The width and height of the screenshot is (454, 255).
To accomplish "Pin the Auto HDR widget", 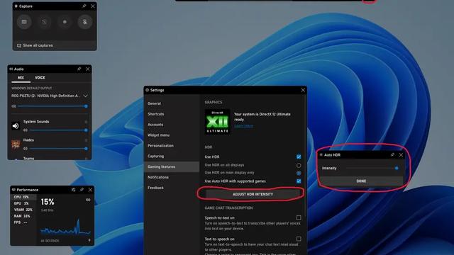I will point(392,155).
